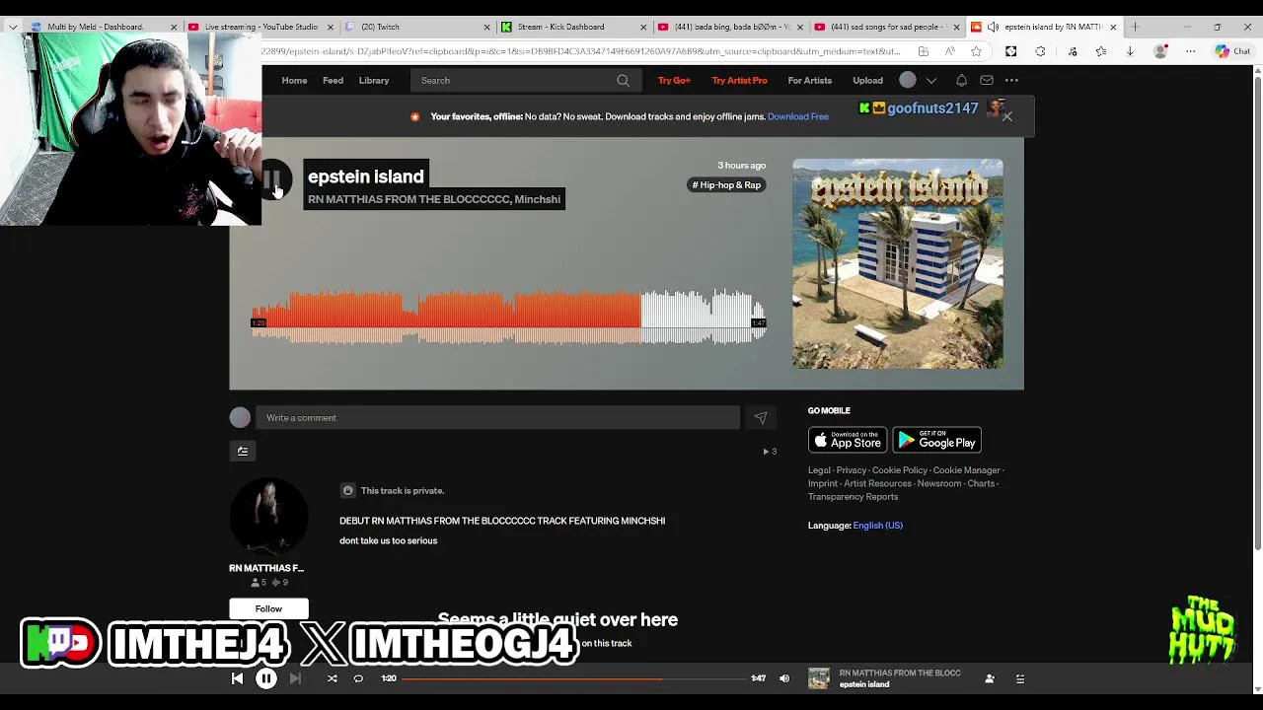Seek using the bottom player progress bar
Viewport: 1263px width, 710px height.
pos(574,678)
